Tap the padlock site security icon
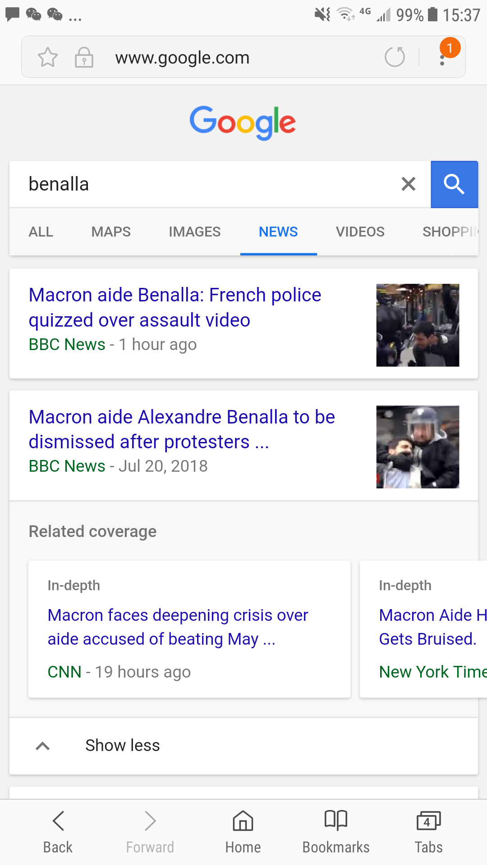487x865 pixels. pyautogui.click(x=84, y=57)
